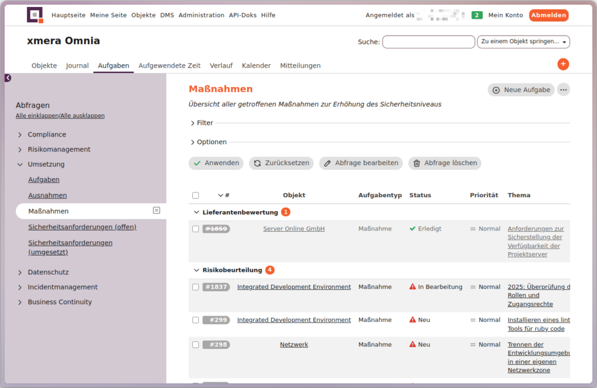Click into the Suche search field
597x388 pixels.
[428, 42]
